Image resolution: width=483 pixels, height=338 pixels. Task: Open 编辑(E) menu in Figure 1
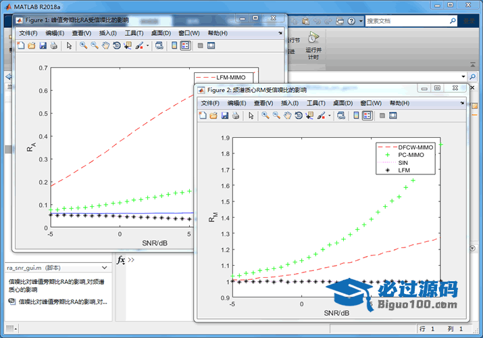pos(55,33)
